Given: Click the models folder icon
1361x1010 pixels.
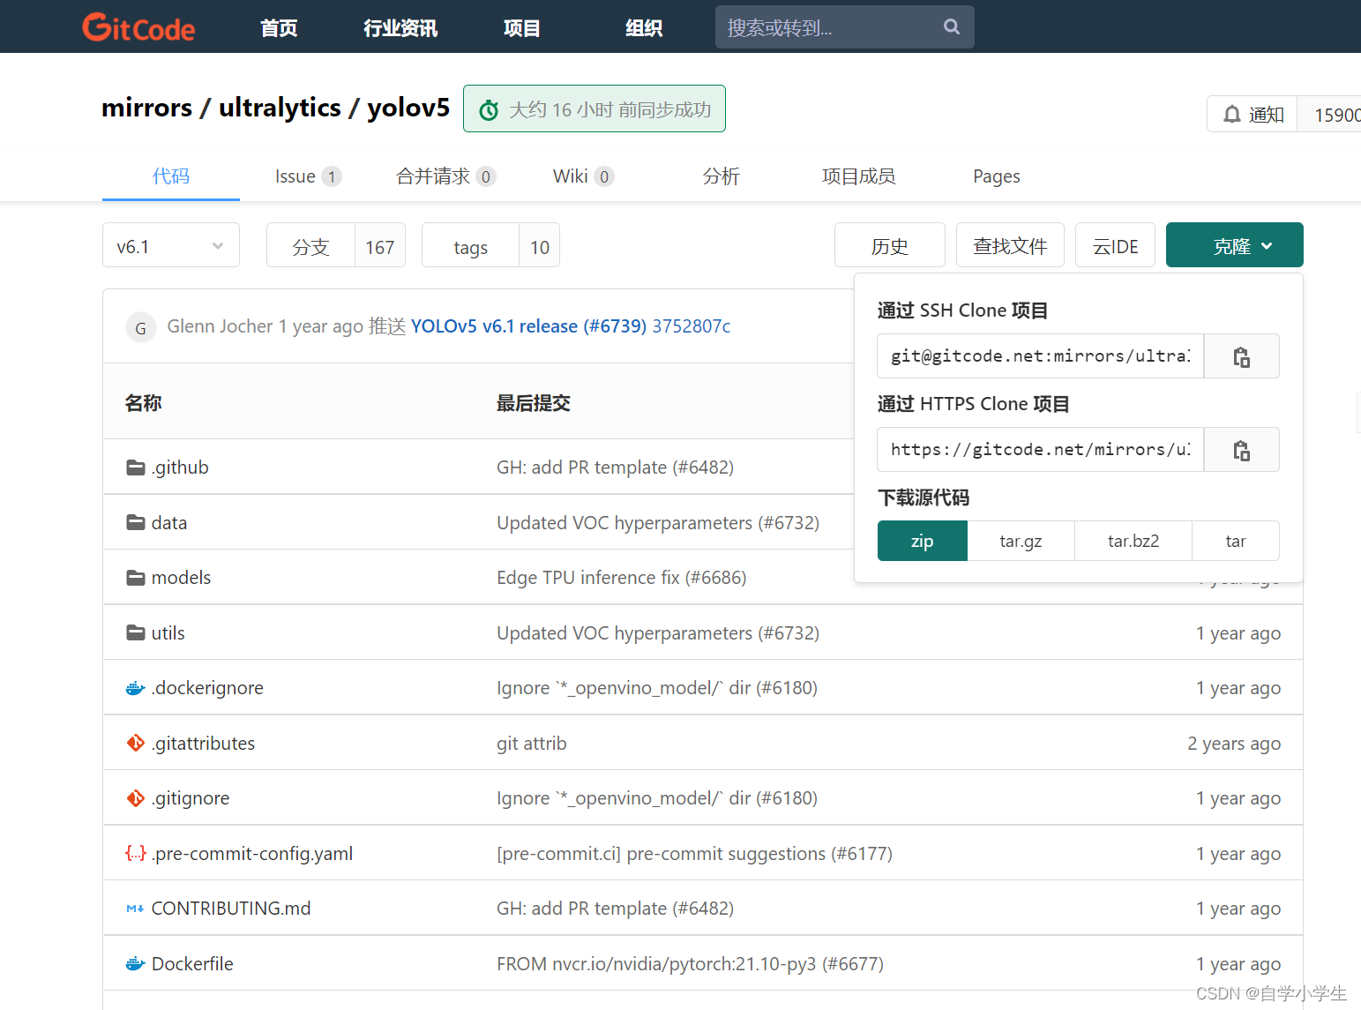Looking at the screenshot, I should click(136, 578).
